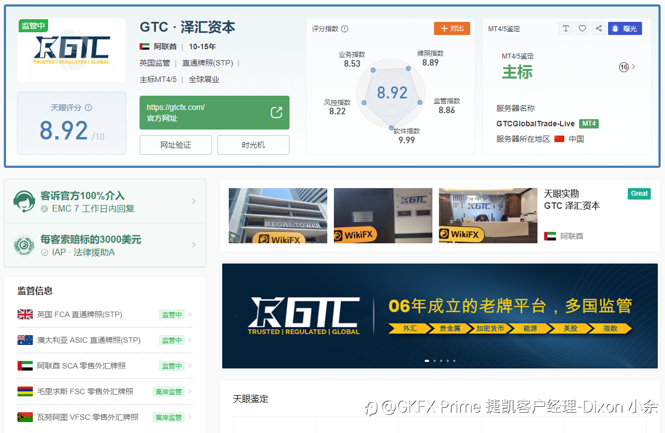Screen dimensions: 665x433
Task: Click the Mauritius flag in the FSC row
Action: click(x=25, y=391)
